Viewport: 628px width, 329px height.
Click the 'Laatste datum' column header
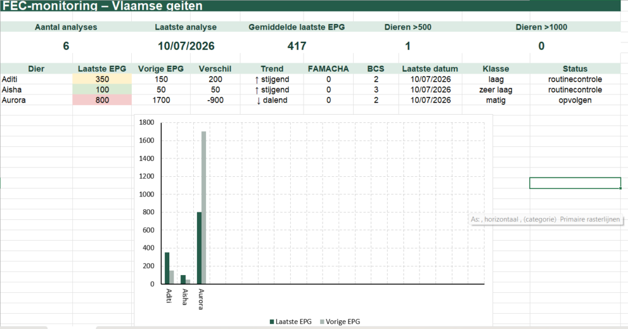click(430, 69)
